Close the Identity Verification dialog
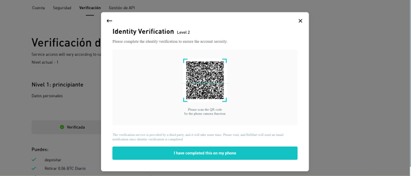Screen dimensions: 411x176 click(301, 21)
